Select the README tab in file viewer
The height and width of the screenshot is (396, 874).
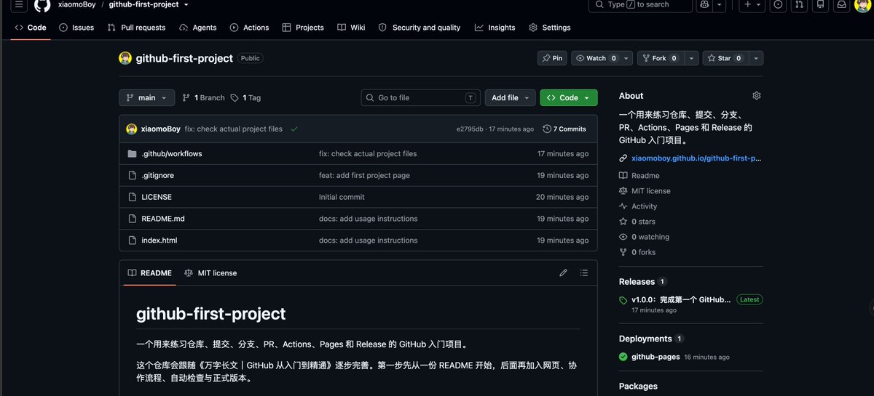pos(150,273)
